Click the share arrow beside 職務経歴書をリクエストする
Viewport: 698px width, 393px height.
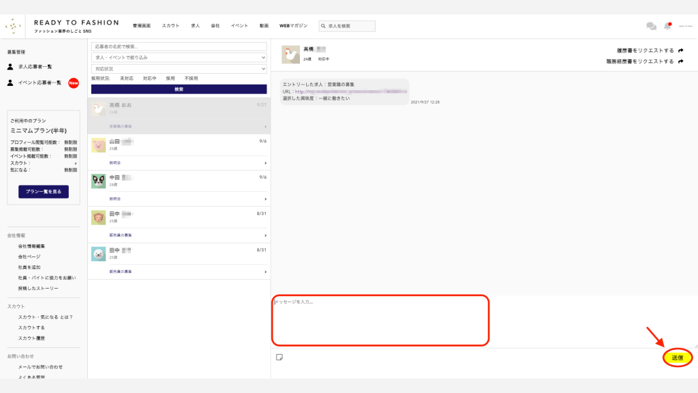[x=681, y=61]
